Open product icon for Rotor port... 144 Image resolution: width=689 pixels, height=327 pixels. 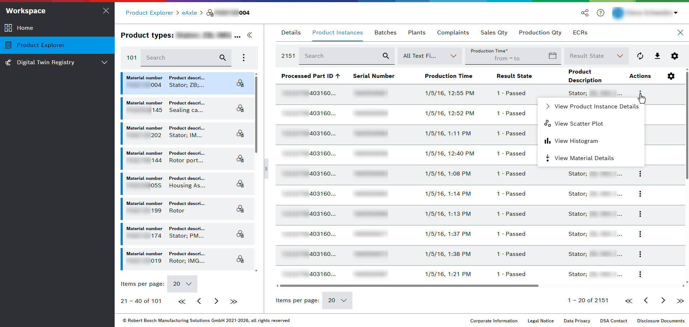[x=240, y=159]
